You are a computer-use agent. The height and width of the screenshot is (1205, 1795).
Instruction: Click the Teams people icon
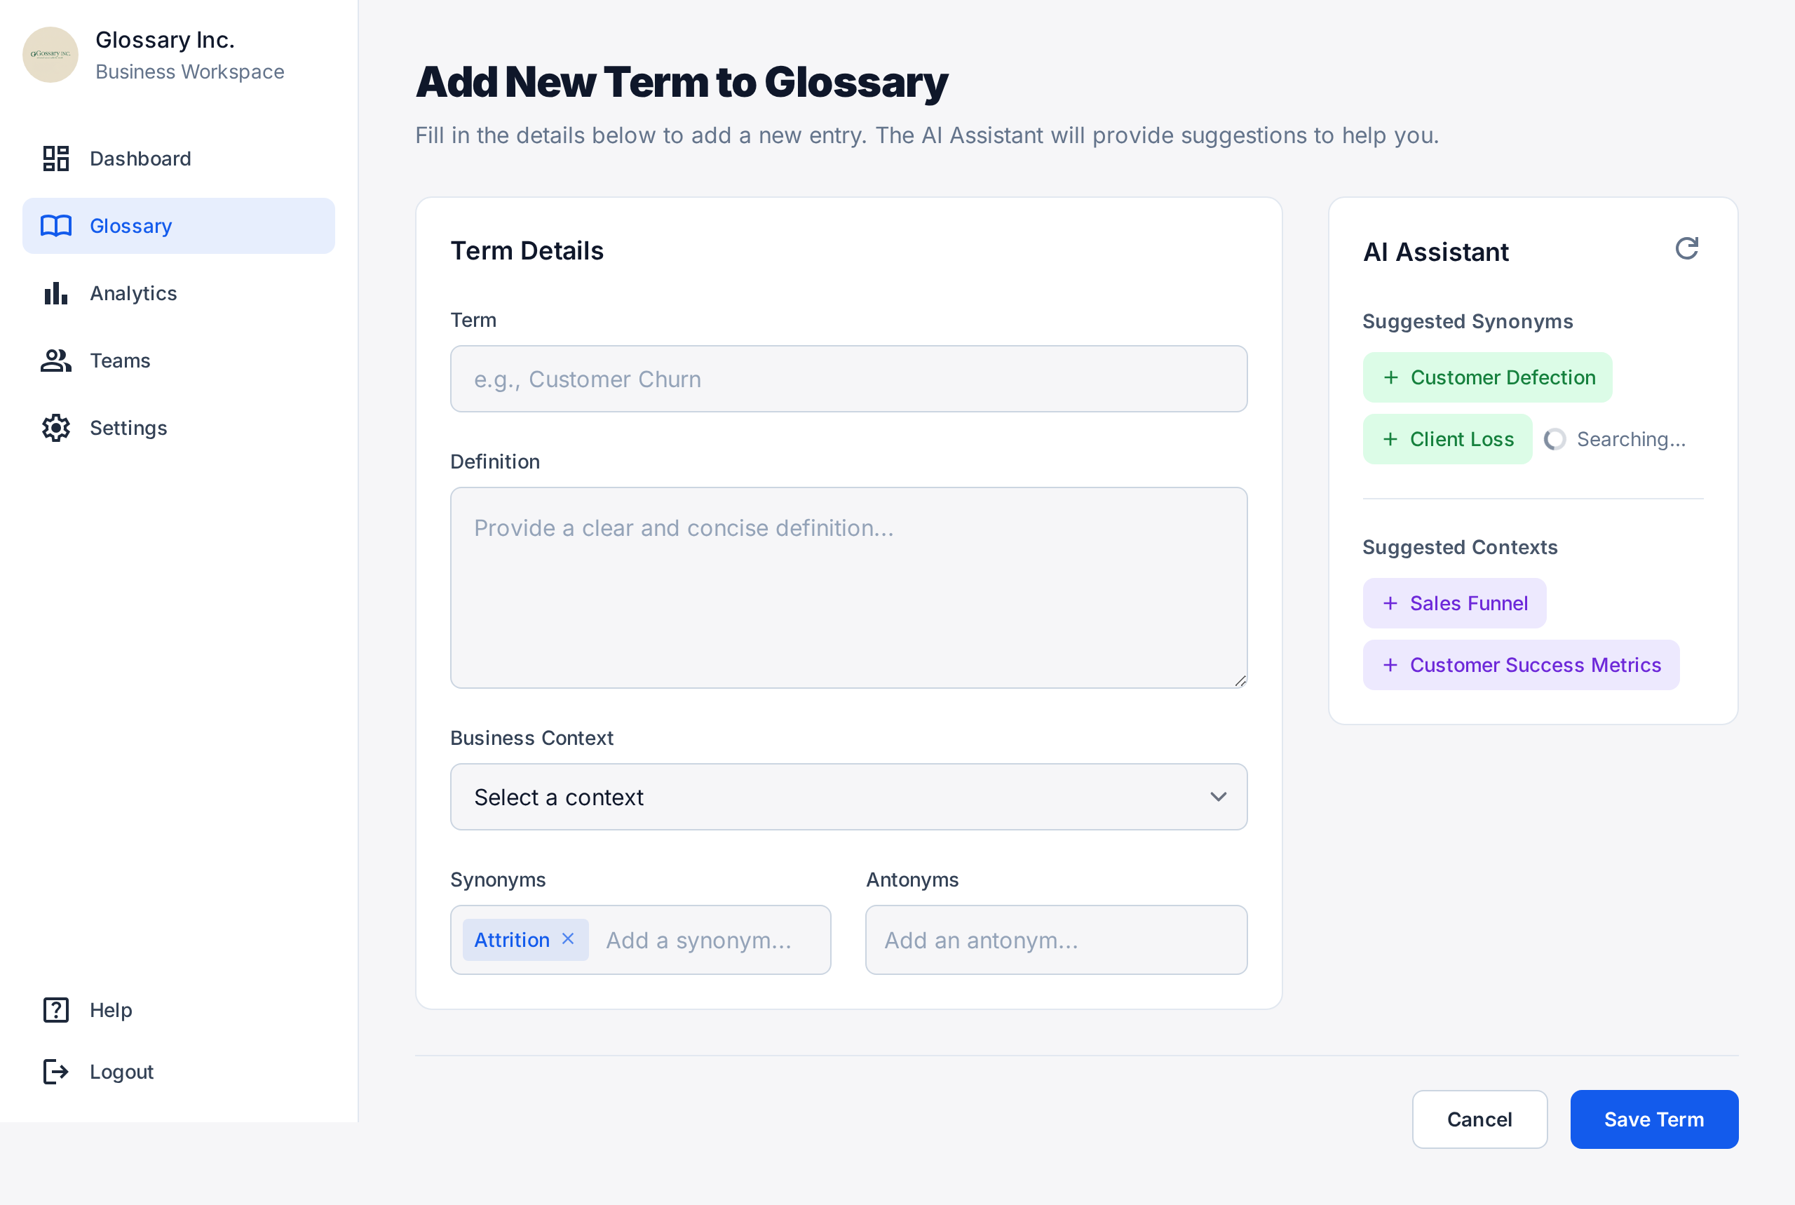56,361
